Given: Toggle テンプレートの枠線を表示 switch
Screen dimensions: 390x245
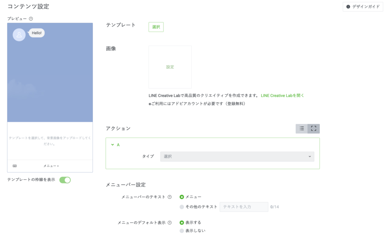Looking at the screenshot, I should point(65,180).
